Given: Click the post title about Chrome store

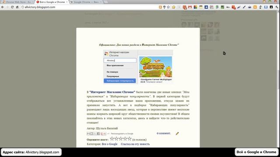Looking at the screenshot, I should tap(139, 45).
